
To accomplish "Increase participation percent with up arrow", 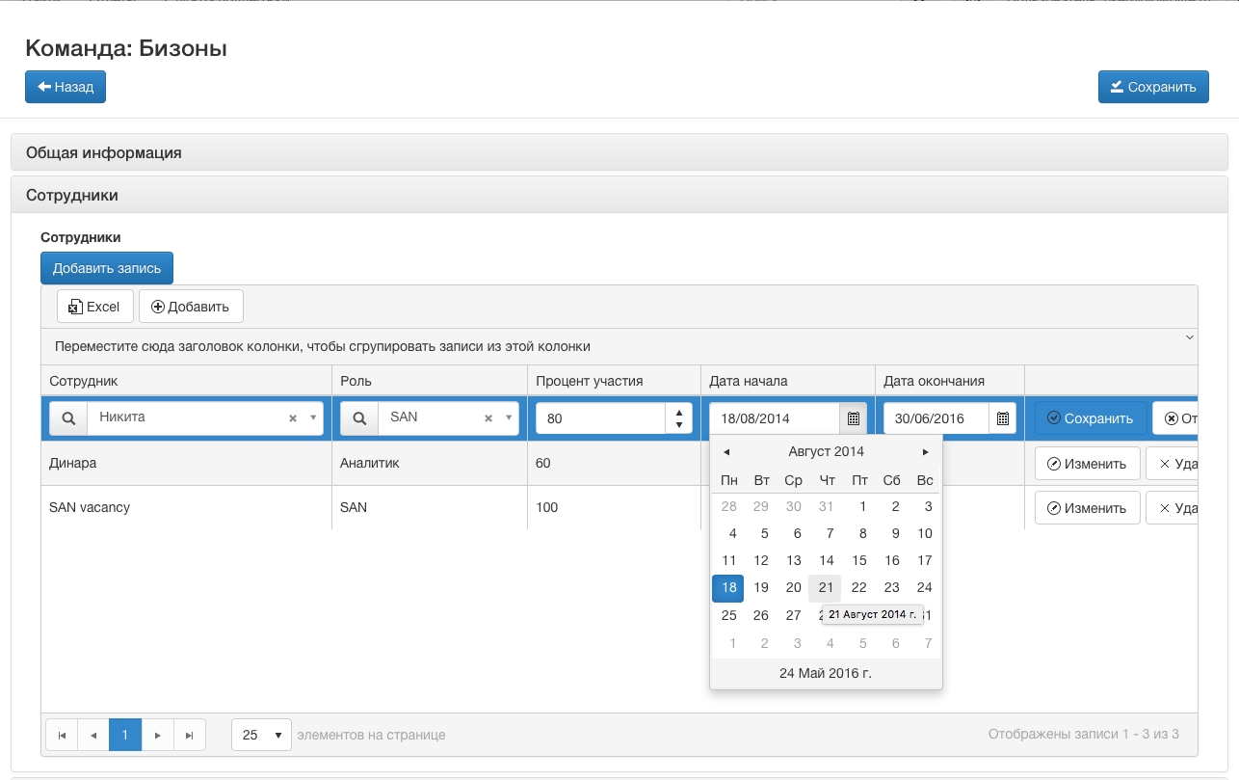I will (x=679, y=412).
